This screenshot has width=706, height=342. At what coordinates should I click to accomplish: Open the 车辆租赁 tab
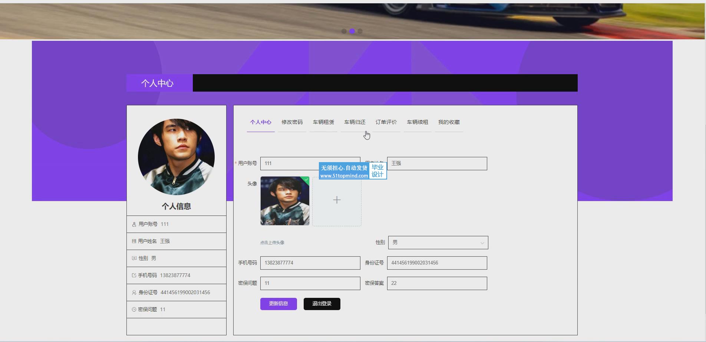(x=323, y=122)
